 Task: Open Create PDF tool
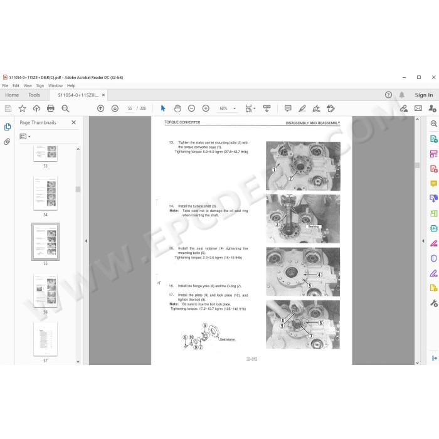(434, 169)
